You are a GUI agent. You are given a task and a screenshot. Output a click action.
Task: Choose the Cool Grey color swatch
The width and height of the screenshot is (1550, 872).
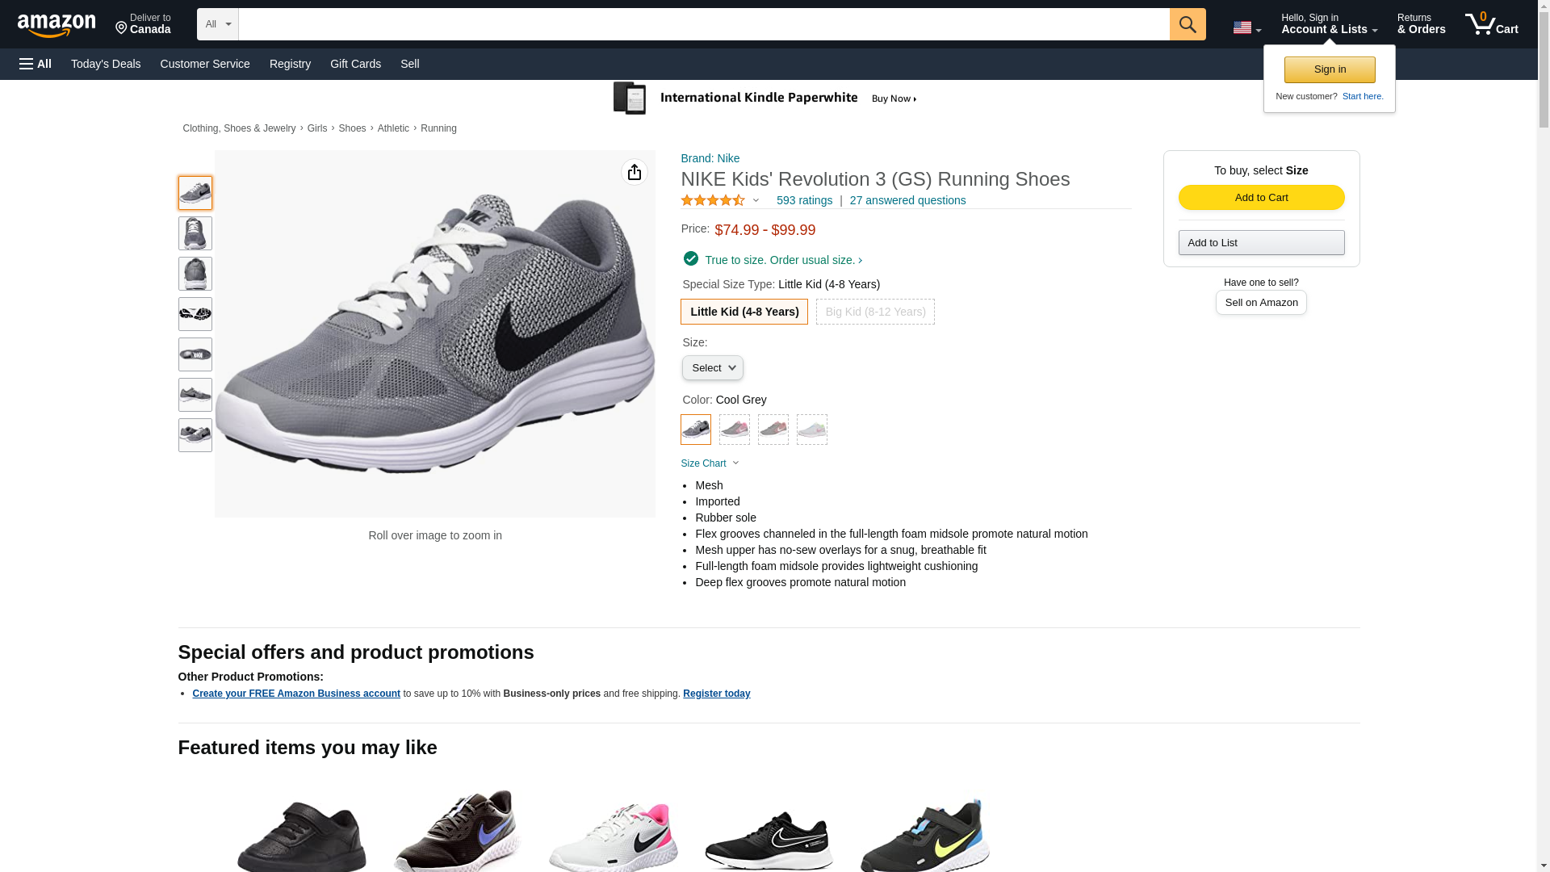695,430
